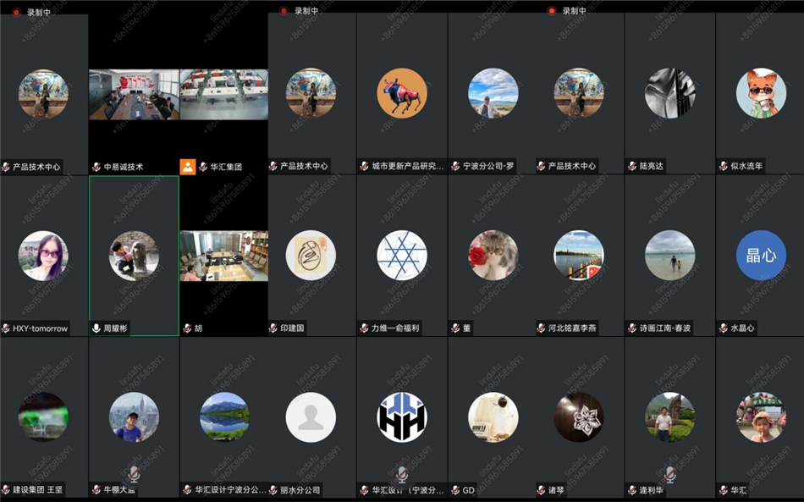Click the blue 晶心 avatar image
Image resolution: width=804 pixels, height=502 pixels.
759,254
